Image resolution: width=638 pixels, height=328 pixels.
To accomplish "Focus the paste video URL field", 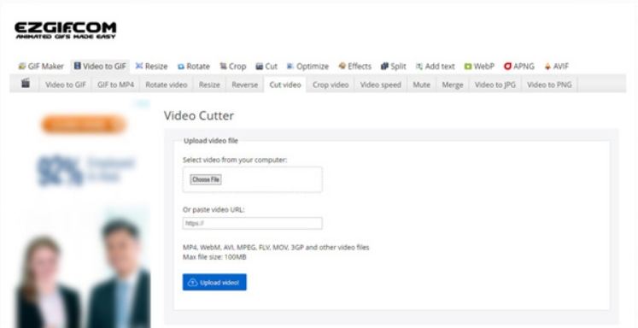I will point(252,224).
